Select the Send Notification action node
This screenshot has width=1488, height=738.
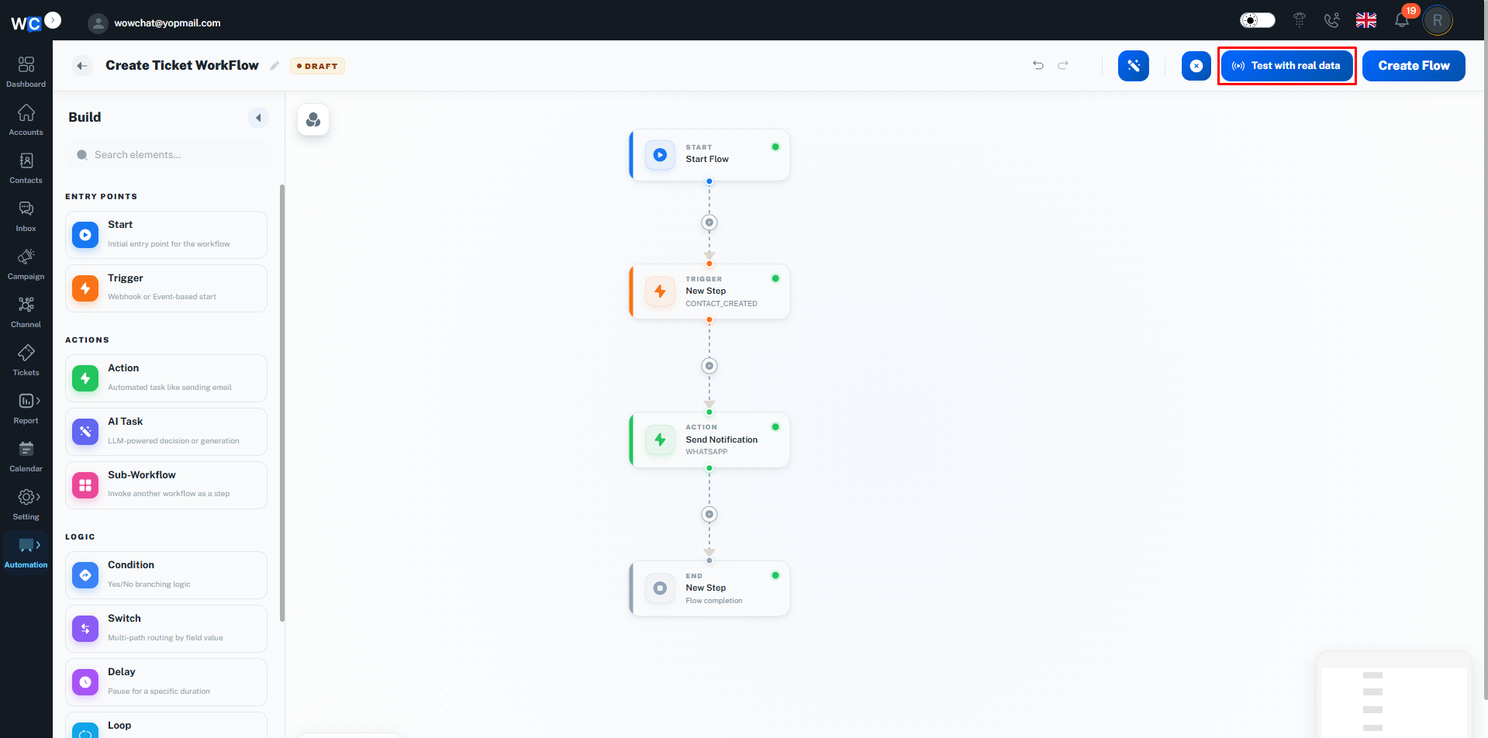click(x=709, y=440)
